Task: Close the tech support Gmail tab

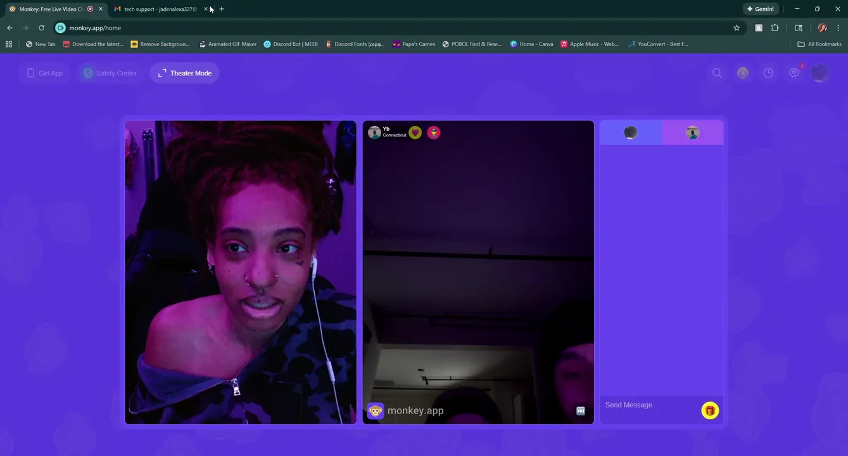Action: click(206, 9)
